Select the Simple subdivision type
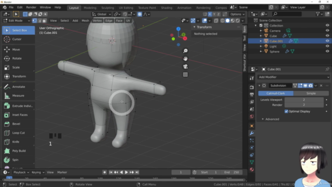Image resolution: width=332 pixels, height=187 pixels. pos(311,94)
